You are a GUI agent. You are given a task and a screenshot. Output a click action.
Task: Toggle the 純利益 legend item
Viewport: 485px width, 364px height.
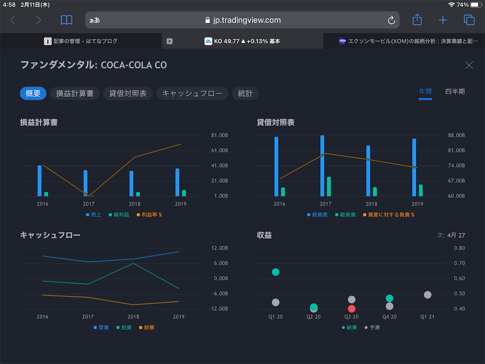pyautogui.click(x=119, y=215)
